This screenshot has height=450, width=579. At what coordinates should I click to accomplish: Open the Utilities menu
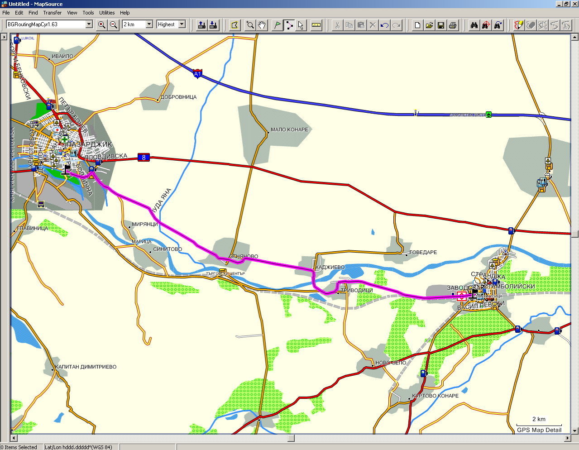pos(107,13)
